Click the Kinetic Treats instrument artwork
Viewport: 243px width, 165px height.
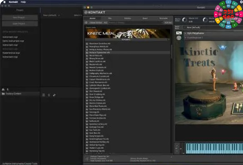(209, 82)
